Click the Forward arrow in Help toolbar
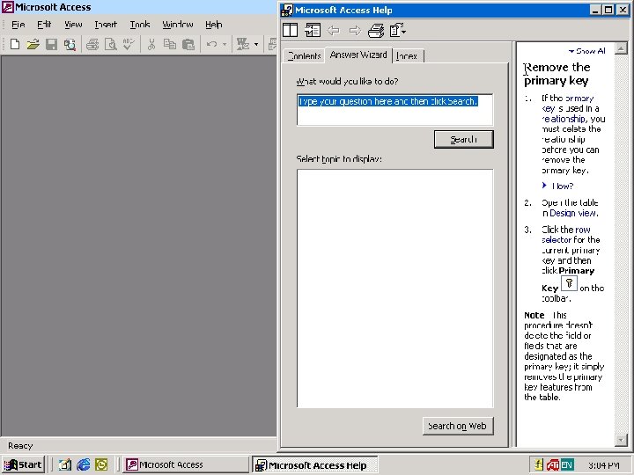This screenshot has width=634, height=475. coord(355,30)
